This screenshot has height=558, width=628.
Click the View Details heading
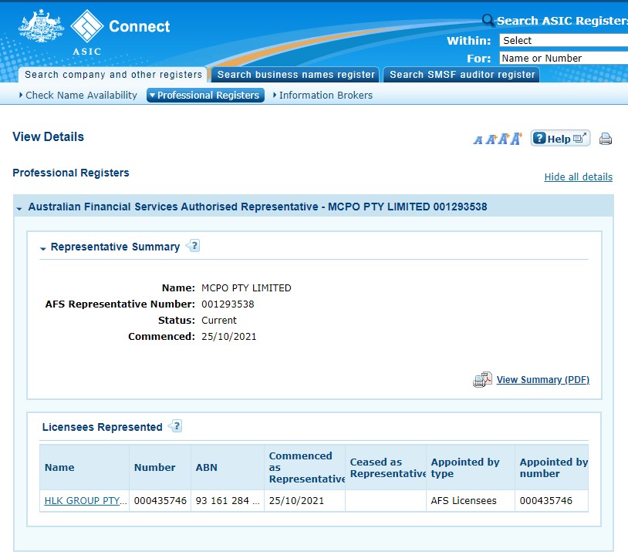tap(48, 136)
